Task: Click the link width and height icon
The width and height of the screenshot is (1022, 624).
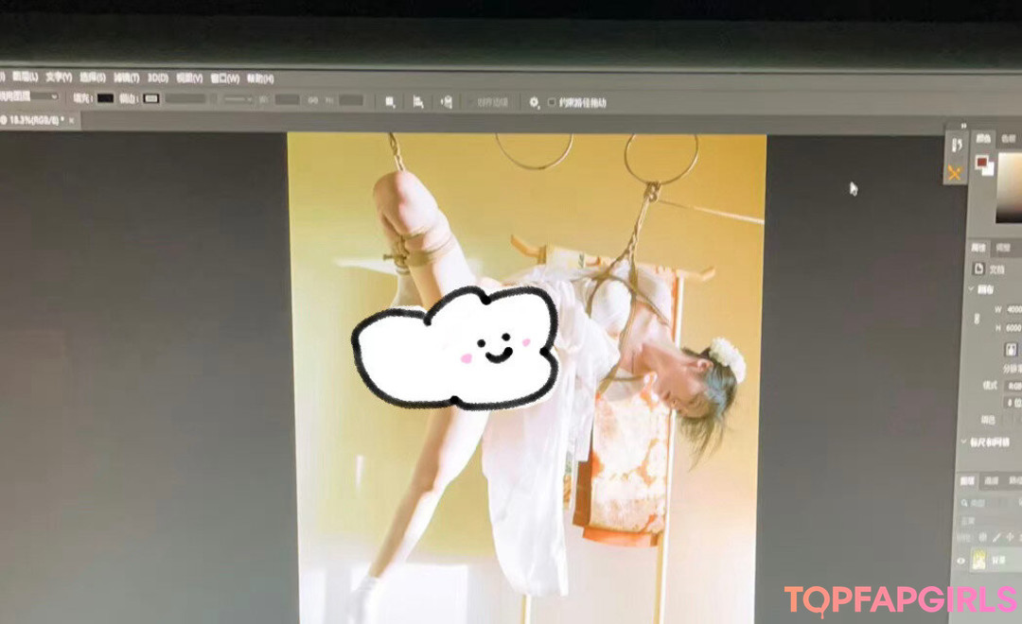Action: click(x=979, y=318)
